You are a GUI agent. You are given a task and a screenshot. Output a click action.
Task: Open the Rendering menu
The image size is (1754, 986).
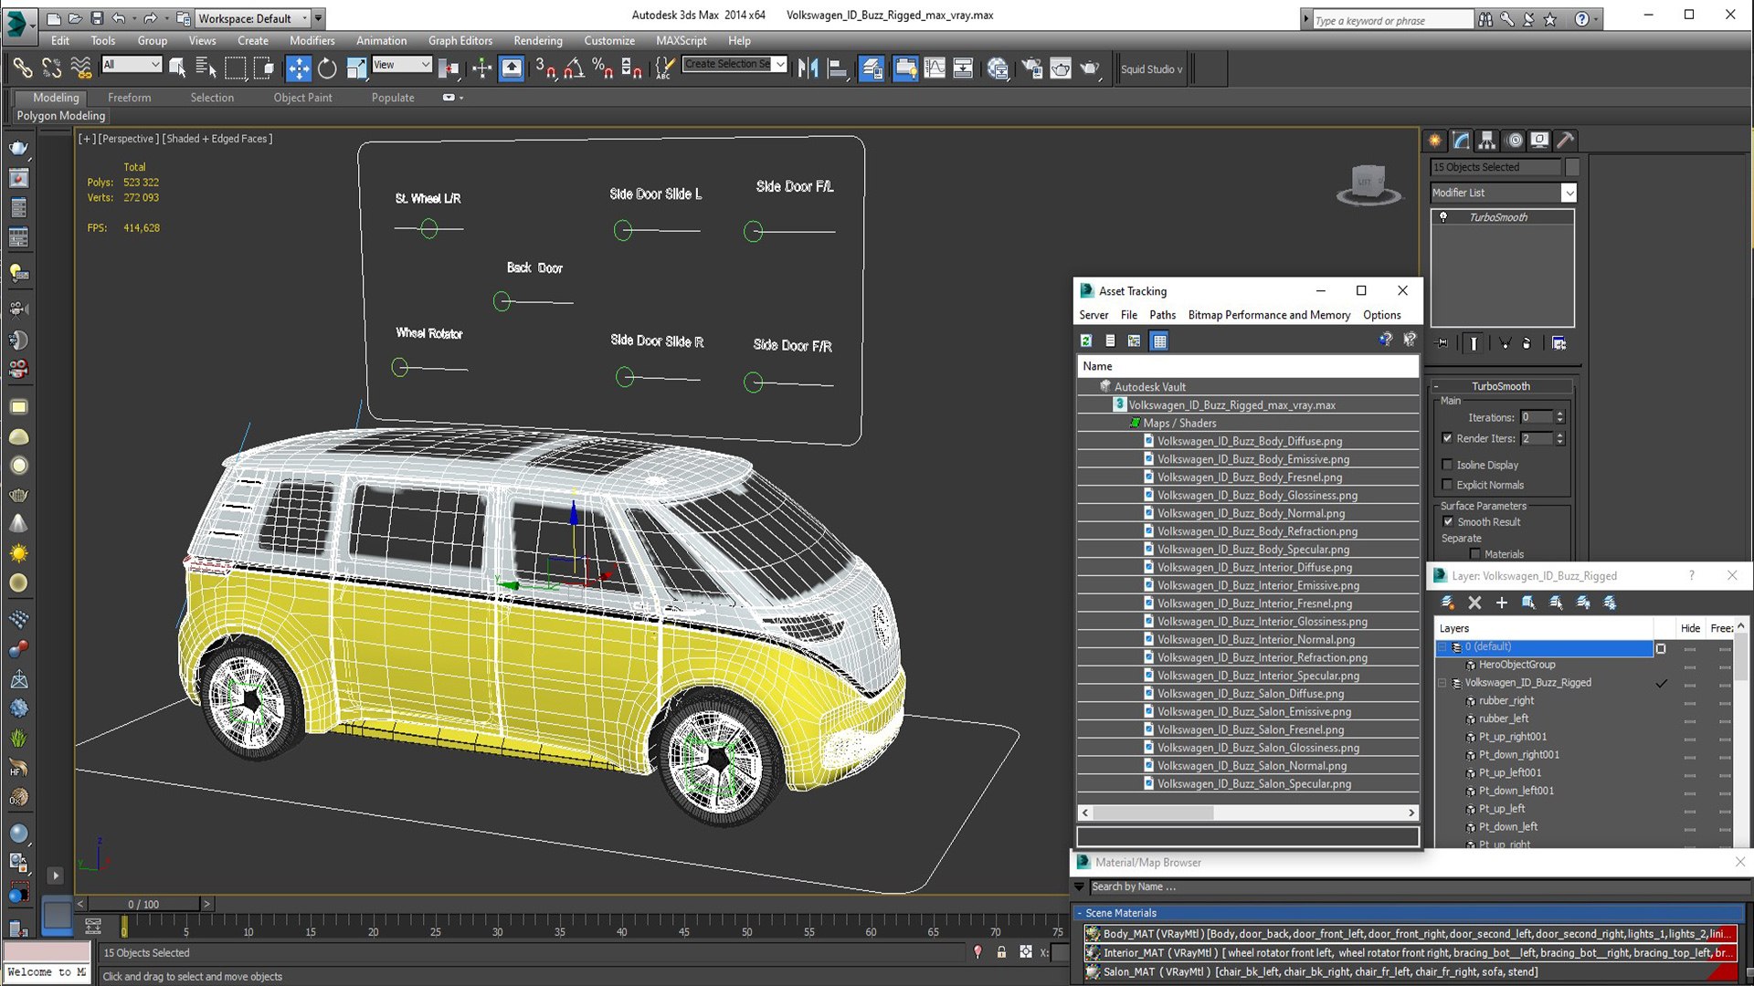pos(537,40)
